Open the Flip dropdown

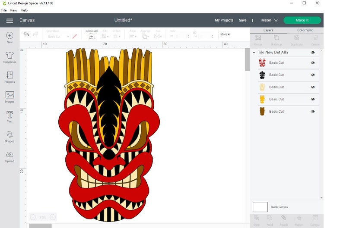pyautogui.click(x=158, y=36)
